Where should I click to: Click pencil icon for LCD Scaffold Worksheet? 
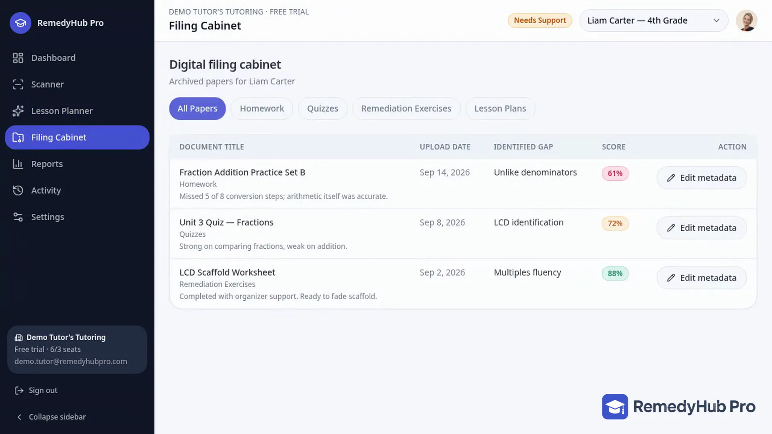[x=671, y=278]
